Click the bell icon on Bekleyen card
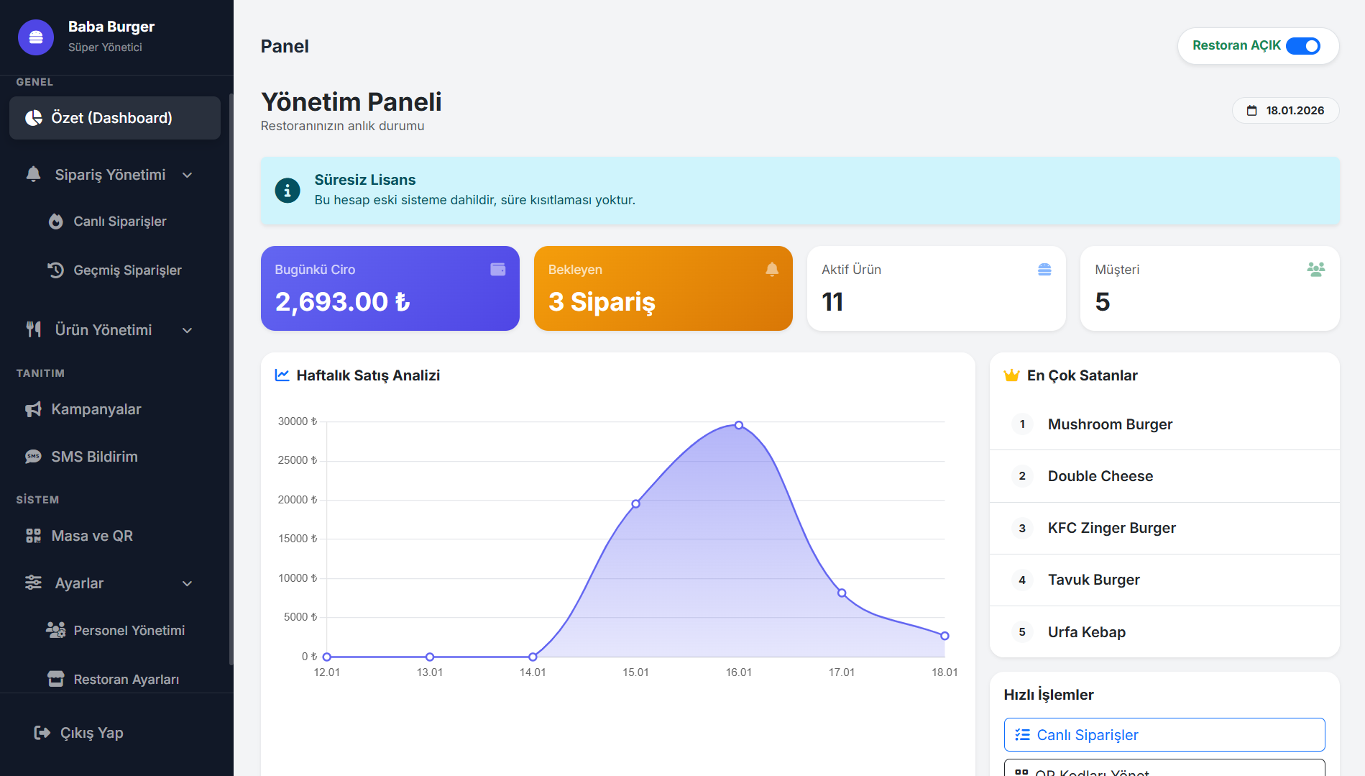Screen dimensions: 1365x776 [771, 269]
